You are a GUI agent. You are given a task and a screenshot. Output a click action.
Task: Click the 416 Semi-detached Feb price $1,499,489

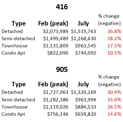click(56, 39)
